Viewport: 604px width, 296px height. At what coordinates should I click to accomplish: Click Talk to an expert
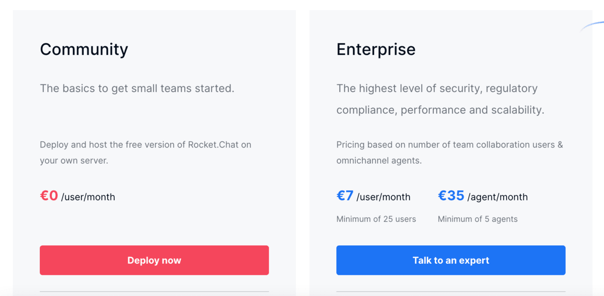tap(450, 260)
